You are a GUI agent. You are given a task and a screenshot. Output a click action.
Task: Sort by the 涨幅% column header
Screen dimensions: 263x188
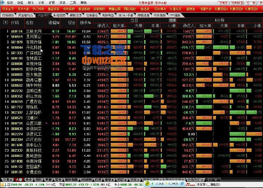pos(54,23)
